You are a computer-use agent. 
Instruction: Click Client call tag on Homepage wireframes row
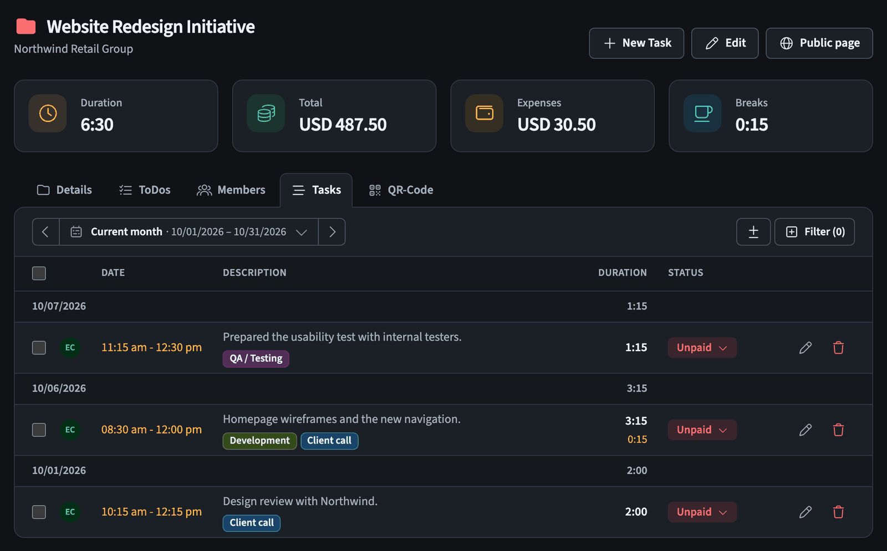coord(329,441)
